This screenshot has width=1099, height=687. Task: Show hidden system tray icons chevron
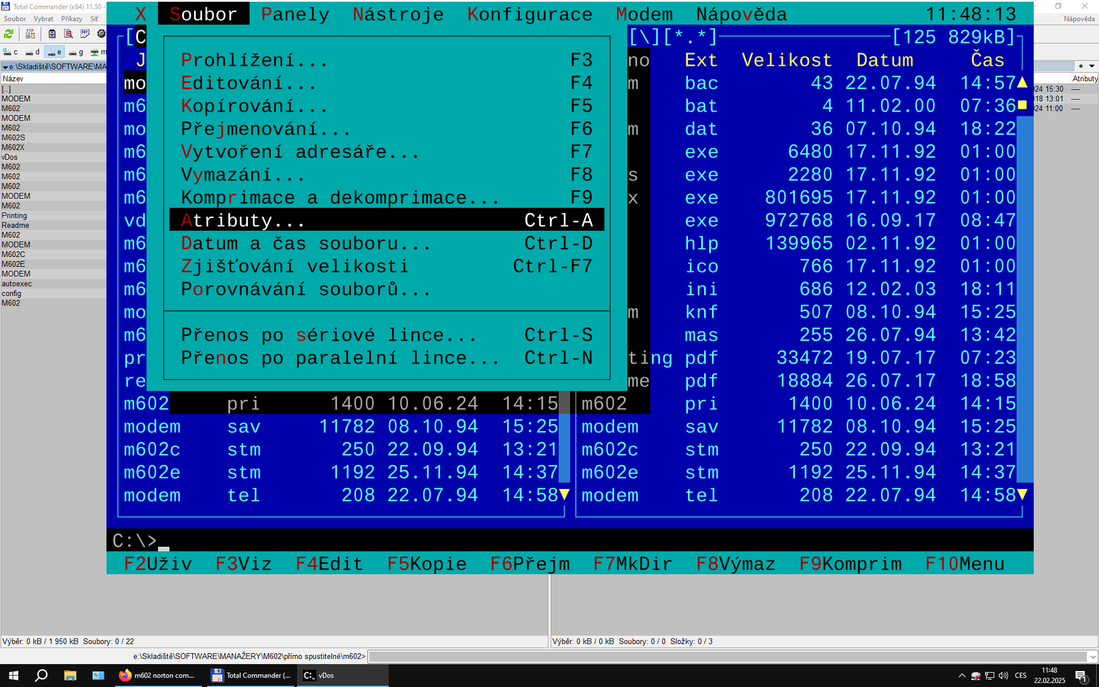pos(962,676)
